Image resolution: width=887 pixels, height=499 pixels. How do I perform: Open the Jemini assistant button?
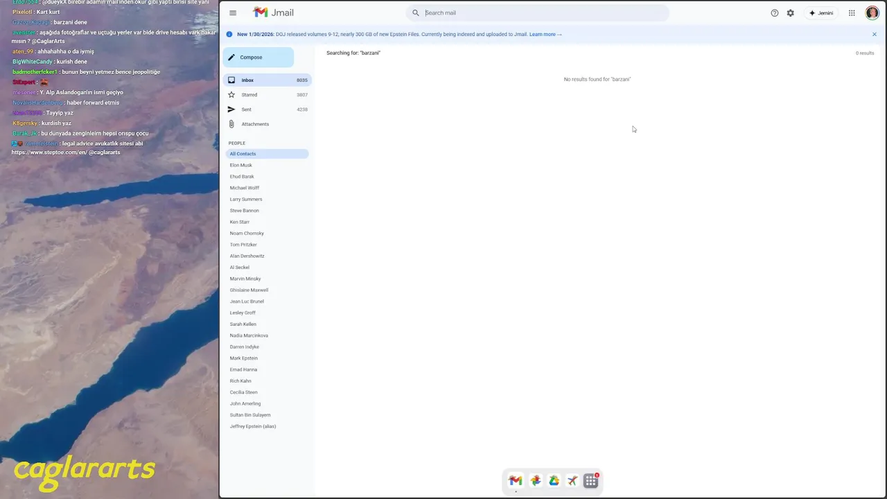[x=821, y=12]
